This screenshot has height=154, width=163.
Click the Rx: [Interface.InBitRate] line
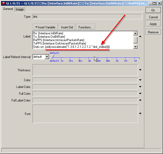pos(48,33)
